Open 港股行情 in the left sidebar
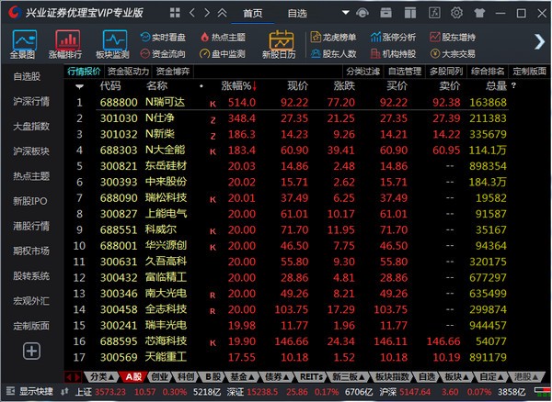 [x=31, y=226]
